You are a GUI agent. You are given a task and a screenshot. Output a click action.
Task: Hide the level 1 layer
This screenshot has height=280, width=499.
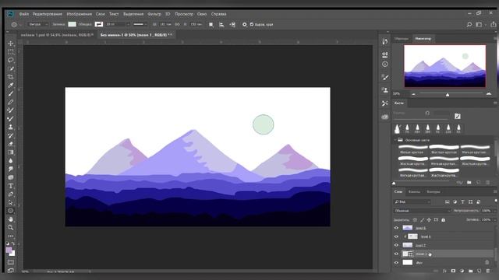[396, 236]
